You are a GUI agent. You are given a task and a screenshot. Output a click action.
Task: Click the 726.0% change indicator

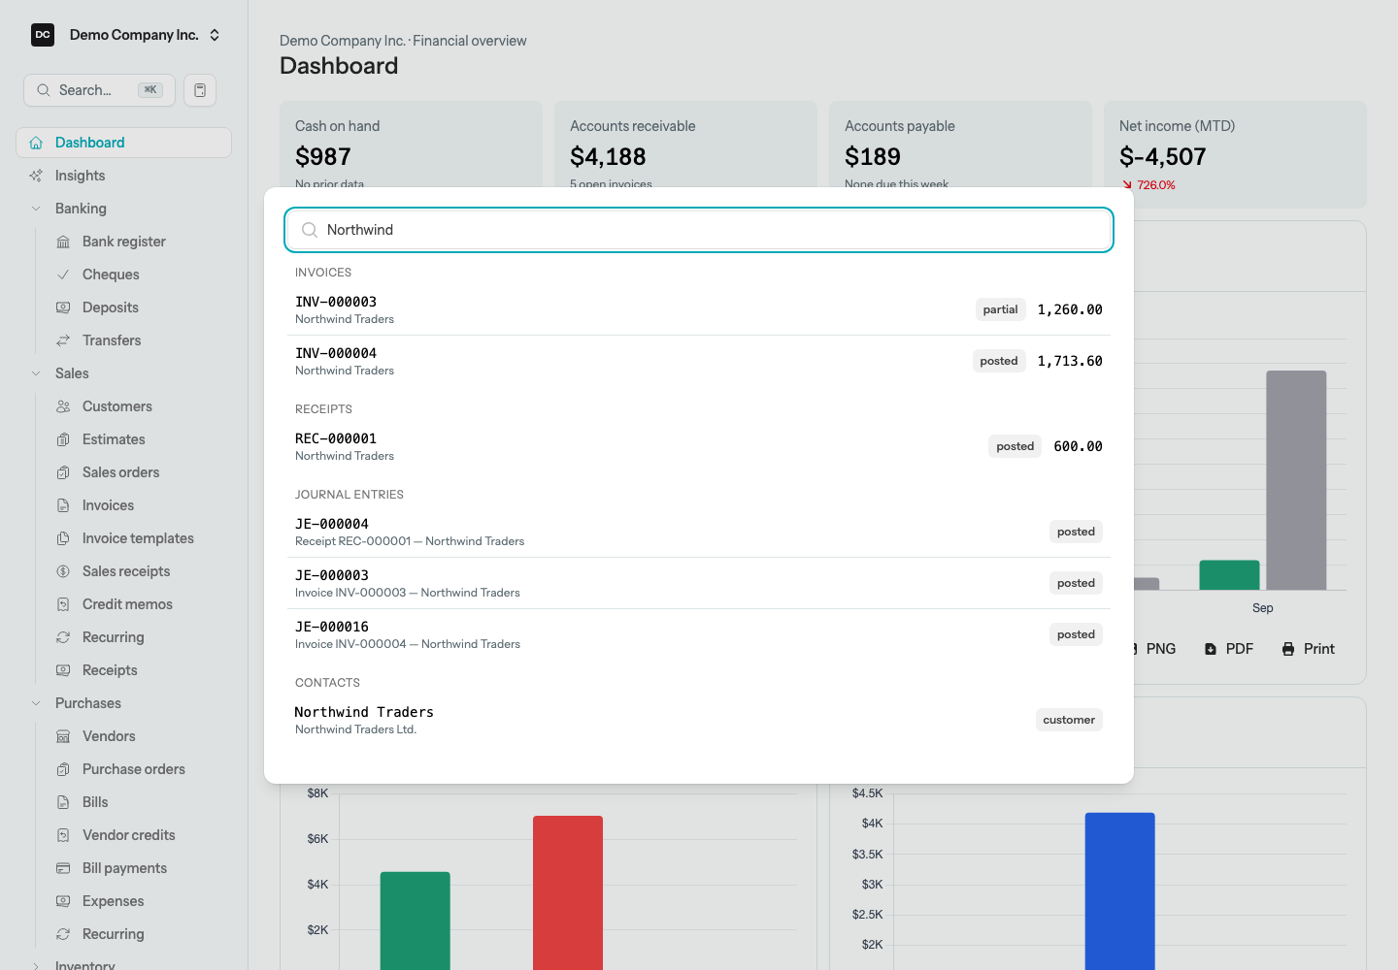[x=1148, y=185]
